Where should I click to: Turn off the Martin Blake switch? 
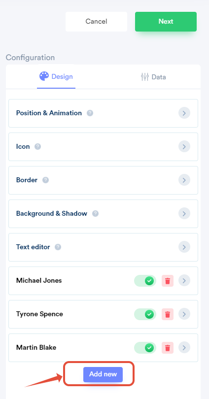click(145, 348)
